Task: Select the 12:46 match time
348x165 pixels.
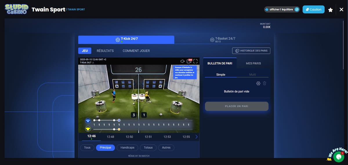Action: point(92,136)
